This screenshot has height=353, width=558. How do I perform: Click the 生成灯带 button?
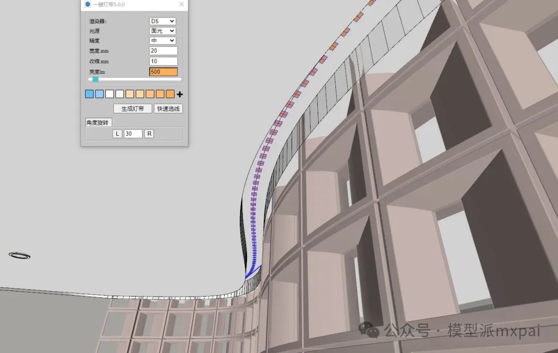133,109
